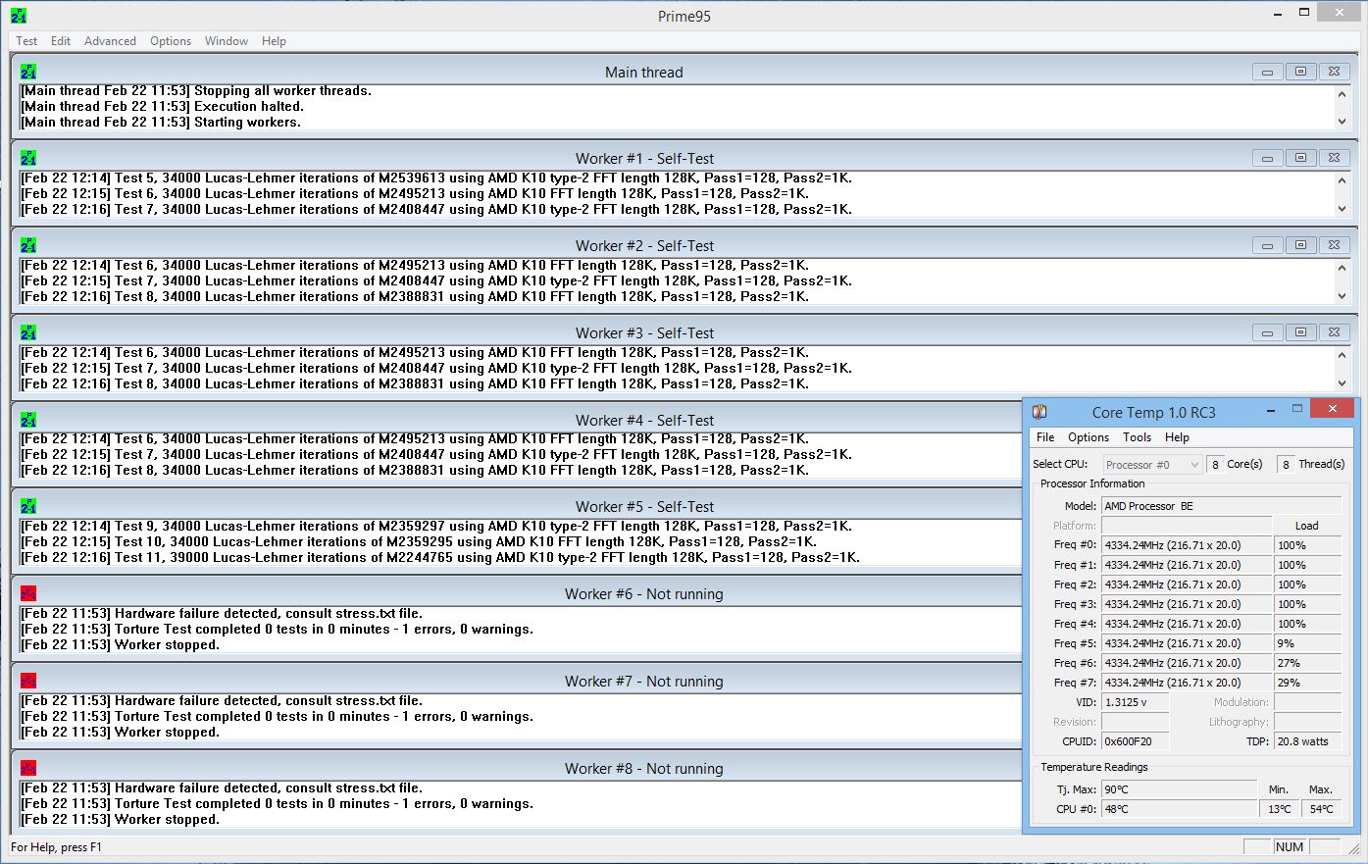
Task: Click the Freq #6 load value 27%
Action: pyautogui.click(x=1307, y=663)
